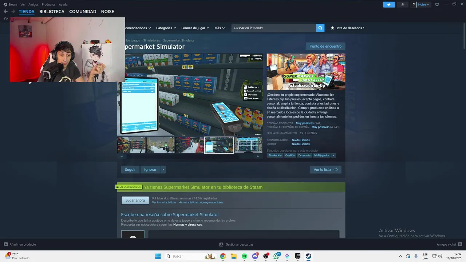Open File Explorer from the taskbar

pos(234,256)
